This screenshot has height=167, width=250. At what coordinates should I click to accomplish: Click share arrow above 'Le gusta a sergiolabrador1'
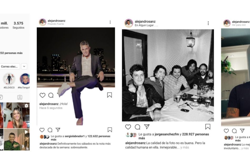click(58, 130)
